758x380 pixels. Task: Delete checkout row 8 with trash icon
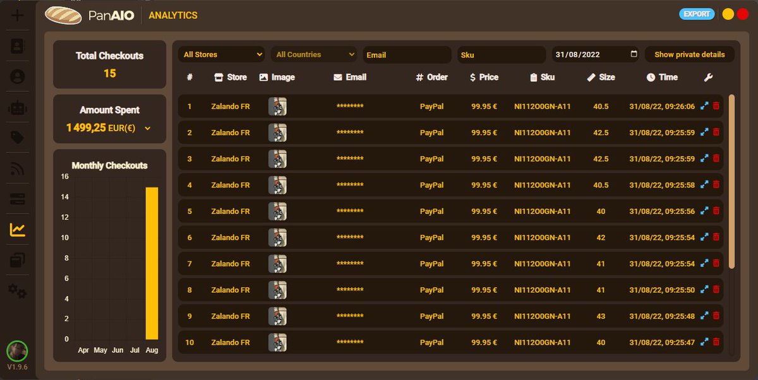pyautogui.click(x=716, y=290)
